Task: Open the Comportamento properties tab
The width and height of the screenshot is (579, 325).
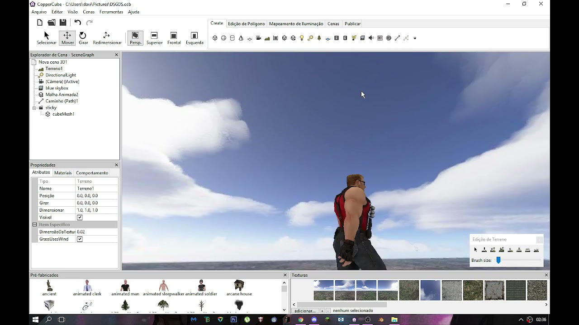Action: coord(92,173)
